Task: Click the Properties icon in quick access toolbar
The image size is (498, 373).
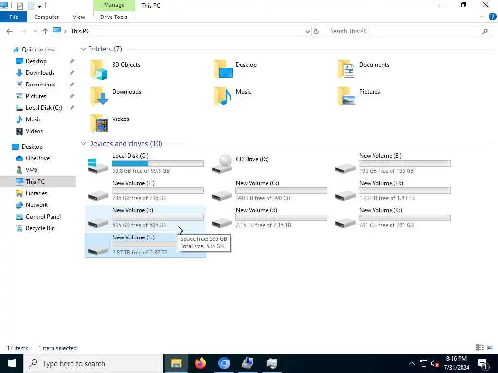Action: pos(19,5)
